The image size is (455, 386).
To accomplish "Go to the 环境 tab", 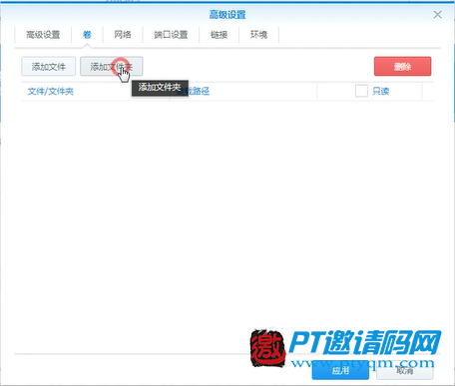I will coord(258,35).
